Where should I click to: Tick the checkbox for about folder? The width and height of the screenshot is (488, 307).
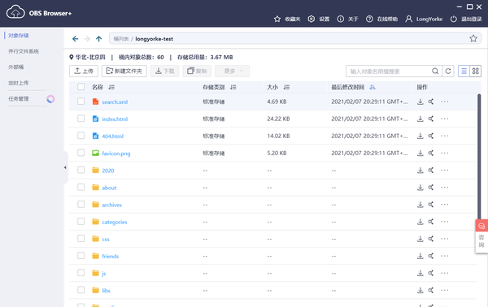pyautogui.click(x=81, y=187)
